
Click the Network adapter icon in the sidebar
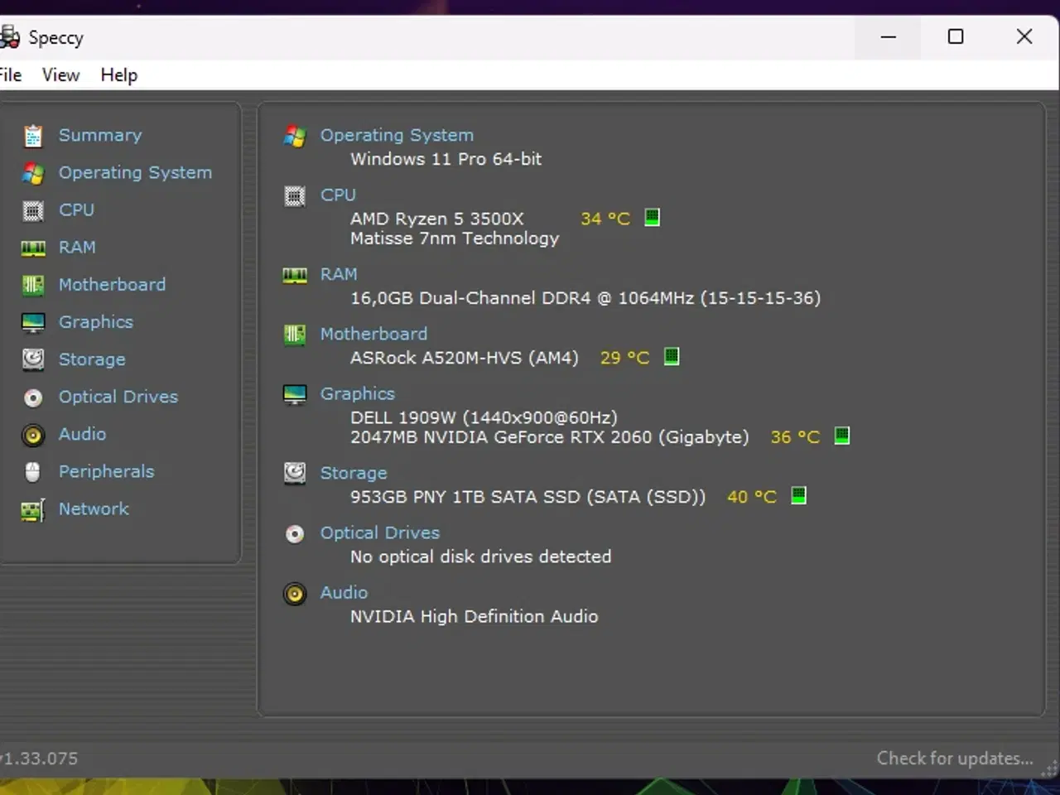(x=32, y=508)
